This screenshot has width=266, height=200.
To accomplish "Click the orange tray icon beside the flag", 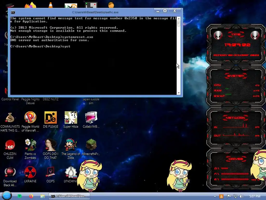I will click(221, 196).
